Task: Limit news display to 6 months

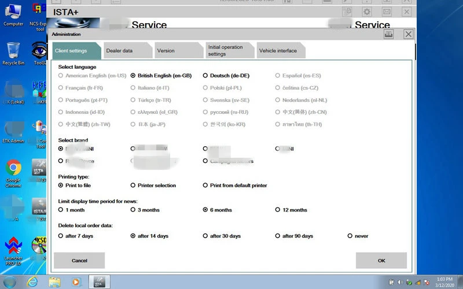Action: pos(218,210)
